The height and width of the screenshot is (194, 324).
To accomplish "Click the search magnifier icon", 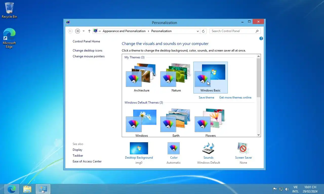I will pos(257,31).
